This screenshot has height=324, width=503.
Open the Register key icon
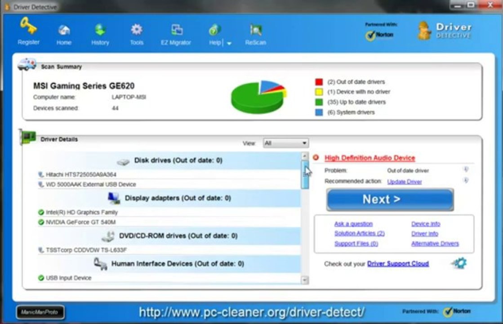[x=28, y=27]
